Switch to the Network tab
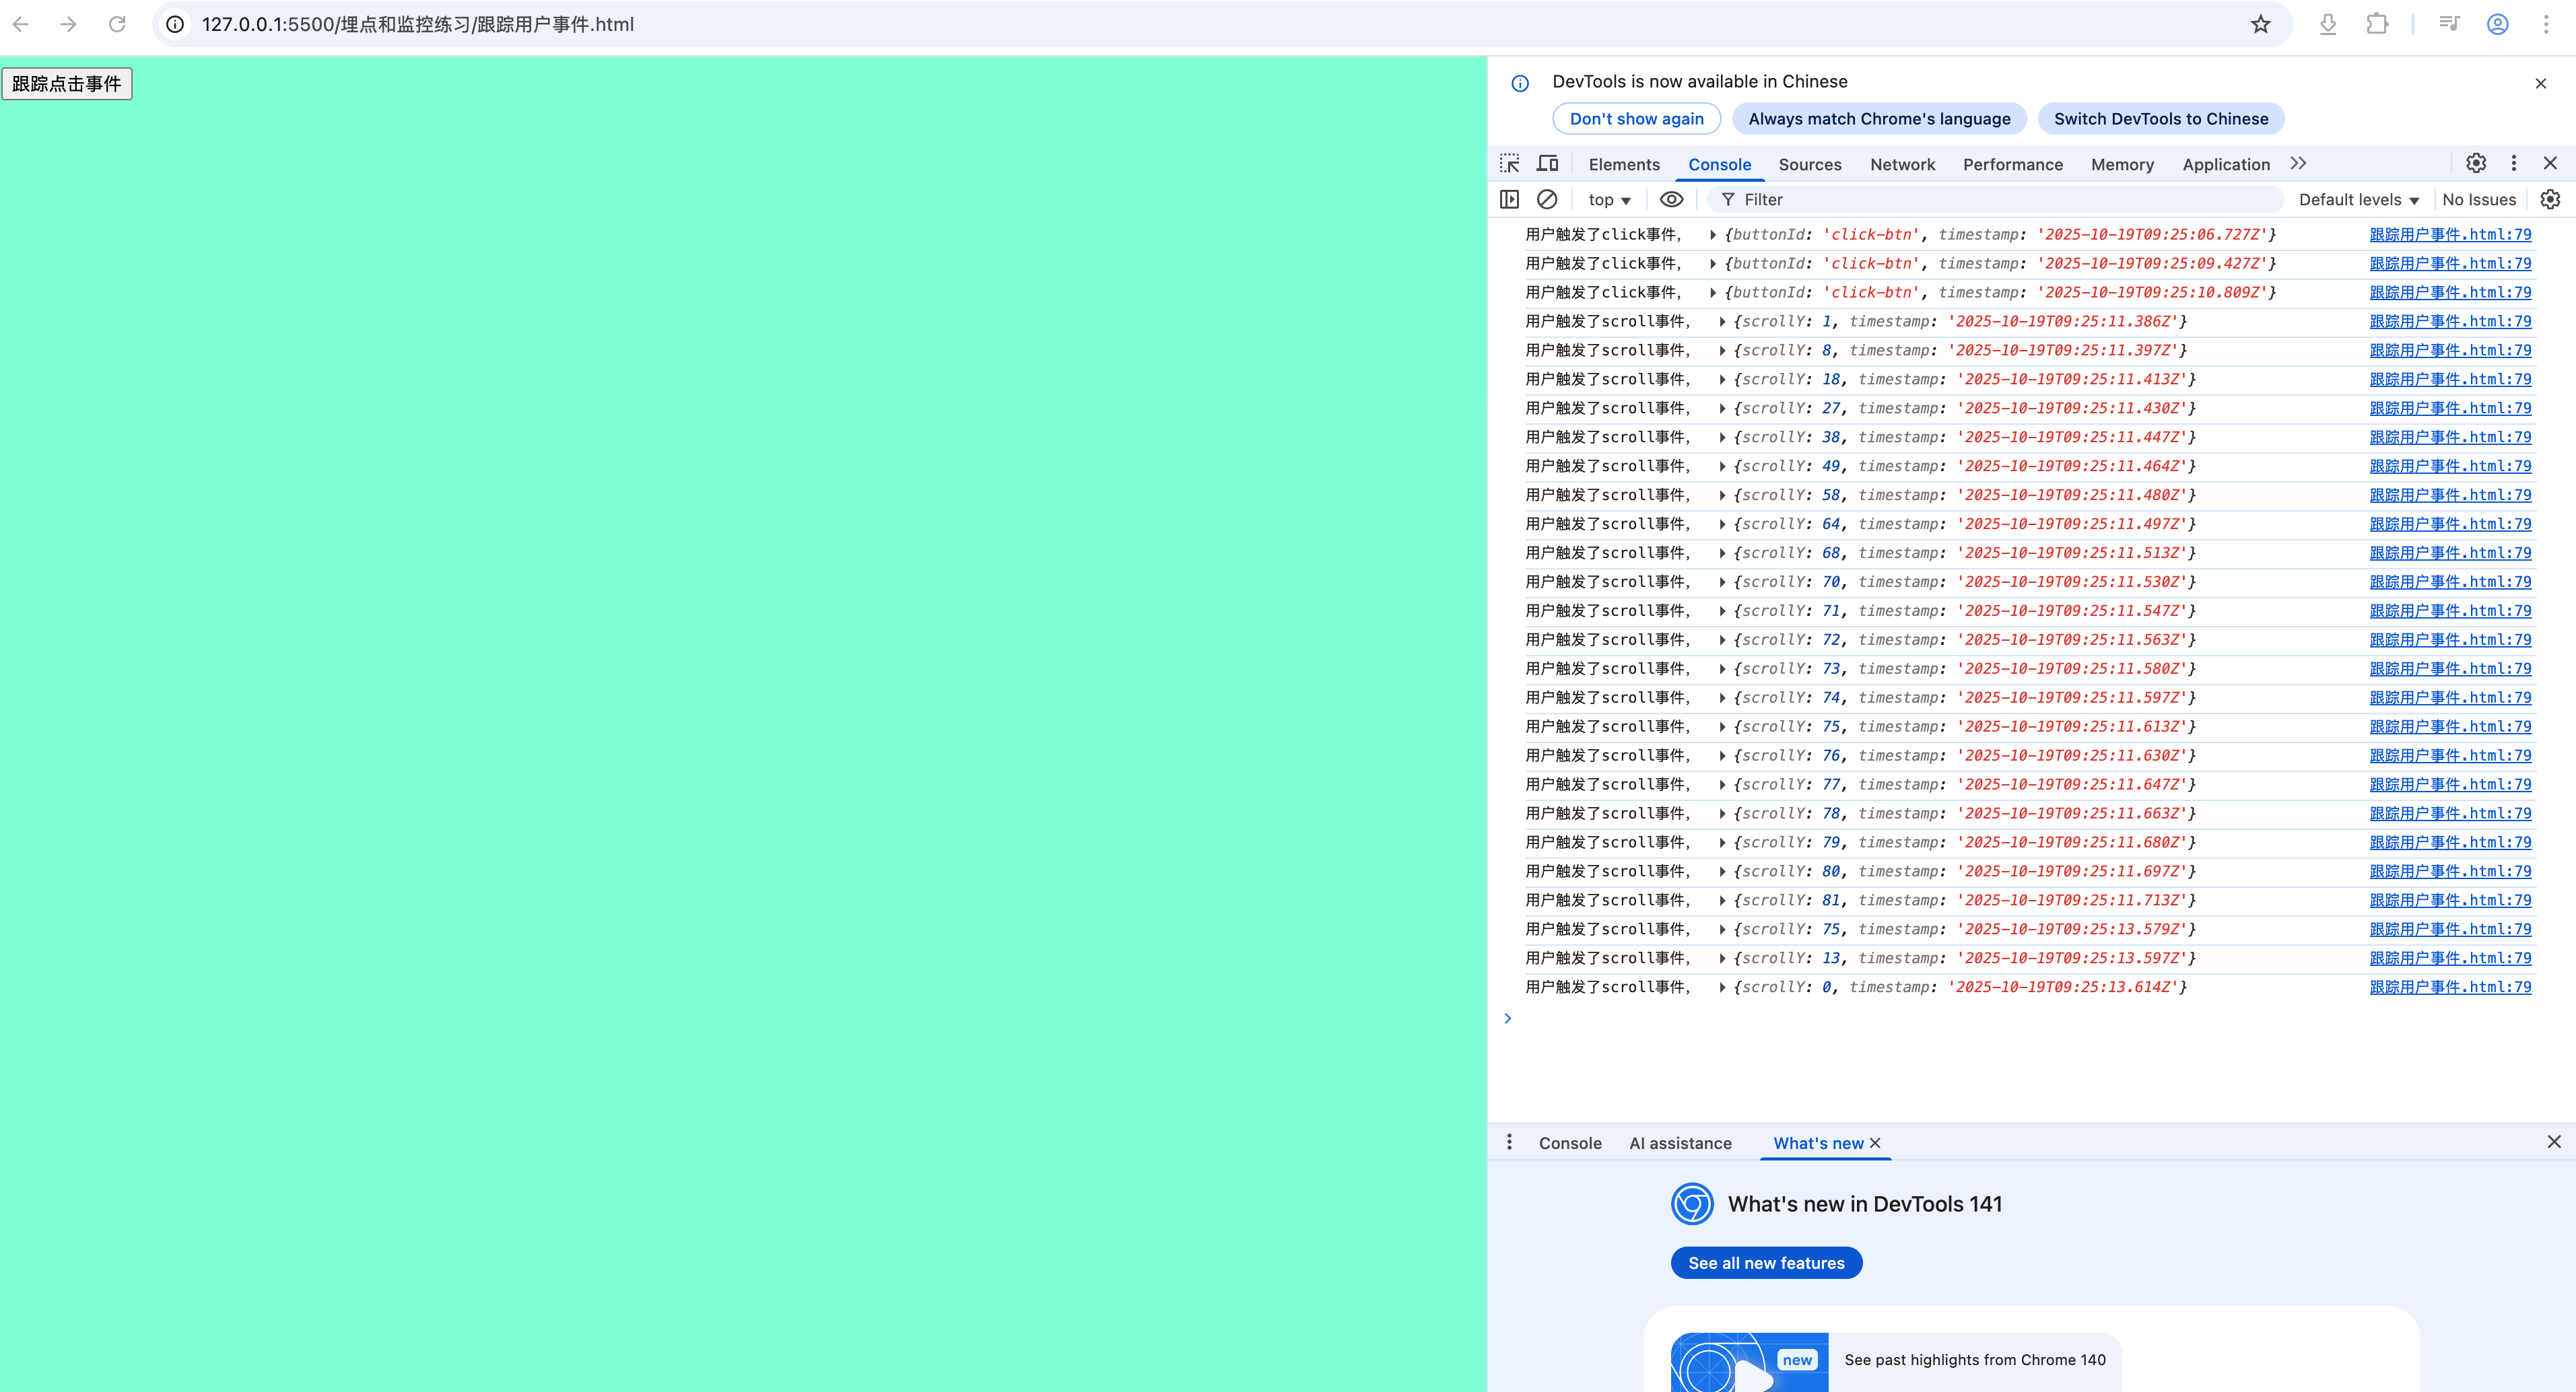This screenshot has height=1392, width=2576. pyautogui.click(x=1902, y=165)
